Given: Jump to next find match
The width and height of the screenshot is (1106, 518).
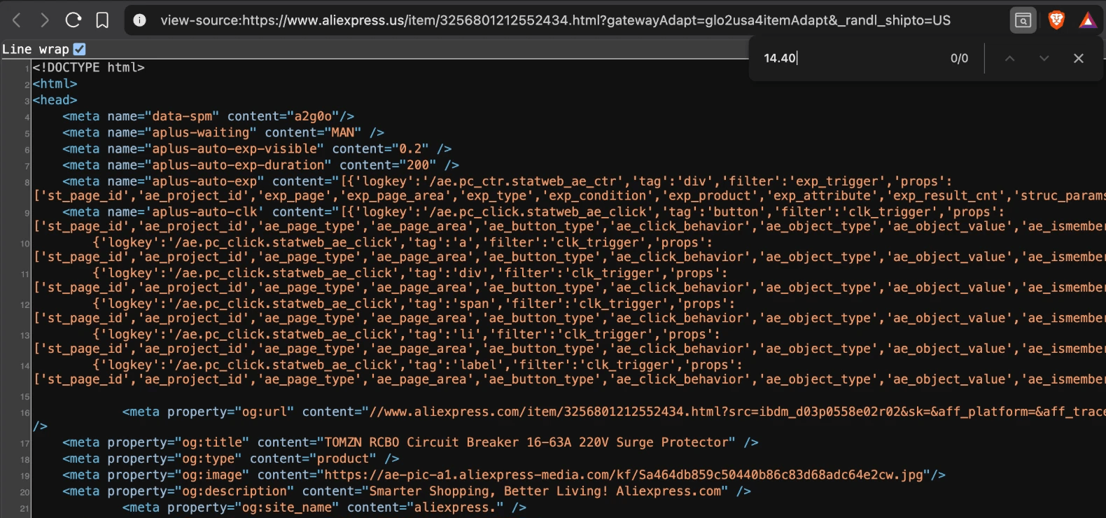Looking at the screenshot, I should point(1044,58).
